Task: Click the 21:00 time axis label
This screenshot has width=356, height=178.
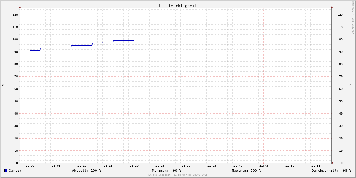Action: (30, 166)
